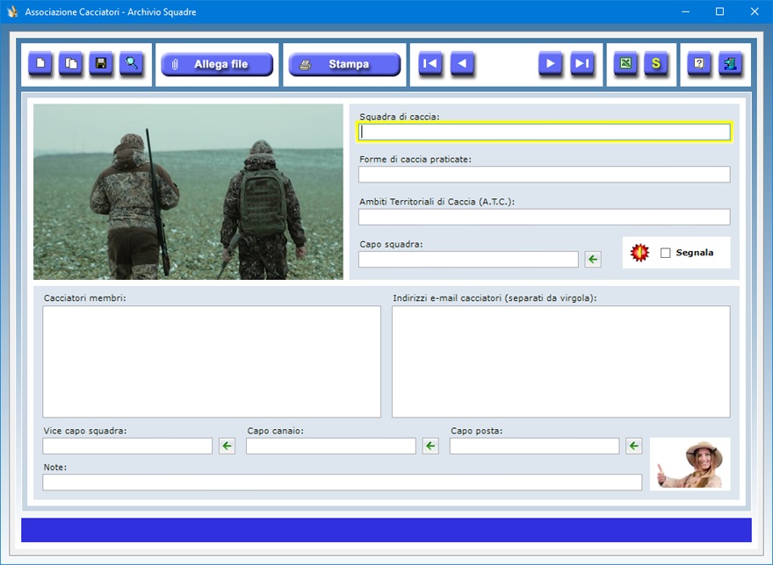
Task: Go to the first record
Action: (430, 63)
